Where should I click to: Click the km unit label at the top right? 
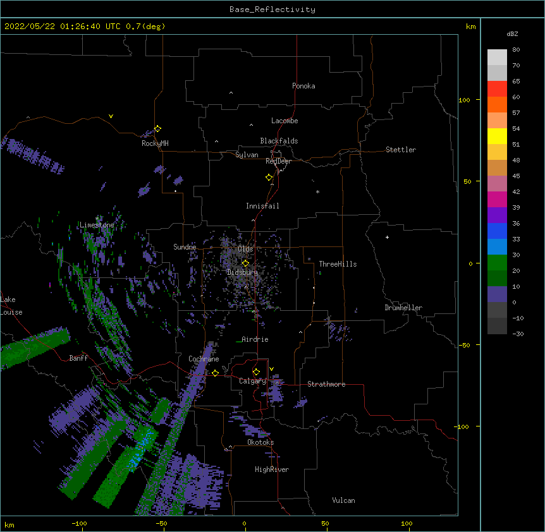click(470, 27)
